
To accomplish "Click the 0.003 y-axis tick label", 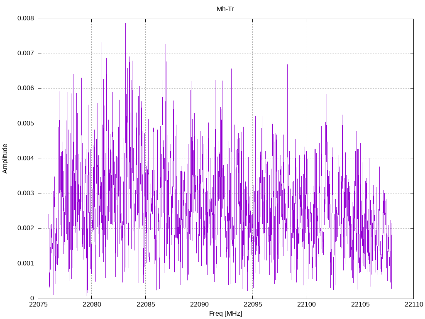I will pyautogui.click(x=26, y=194).
